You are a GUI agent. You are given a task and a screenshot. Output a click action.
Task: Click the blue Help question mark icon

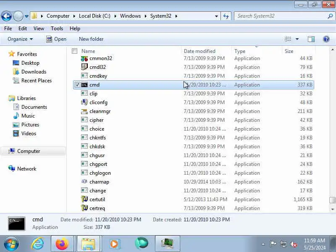pos(326,39)
